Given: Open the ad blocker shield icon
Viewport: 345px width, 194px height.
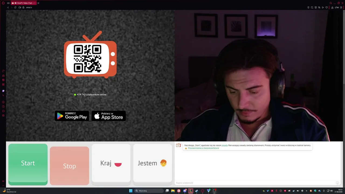Looking at the screenshot, I should click(316, 8).
